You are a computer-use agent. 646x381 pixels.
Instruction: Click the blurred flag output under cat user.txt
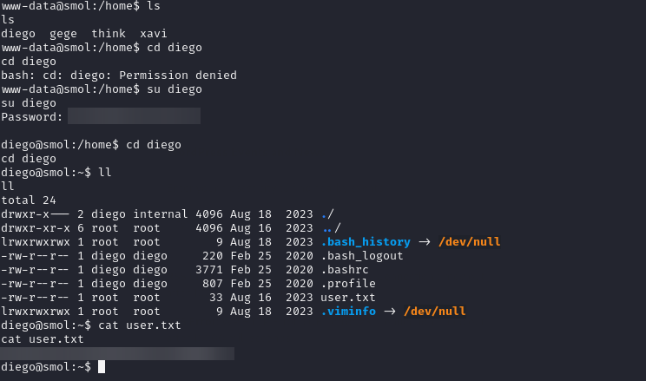coord(118,353)
